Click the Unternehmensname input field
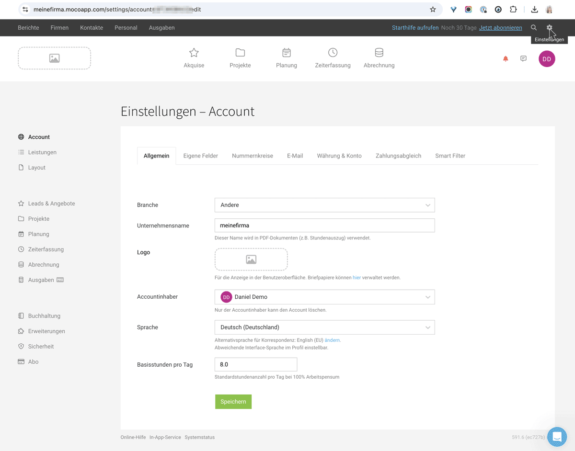This screenshot has height=451, width=575. click(x=324, y=225)
